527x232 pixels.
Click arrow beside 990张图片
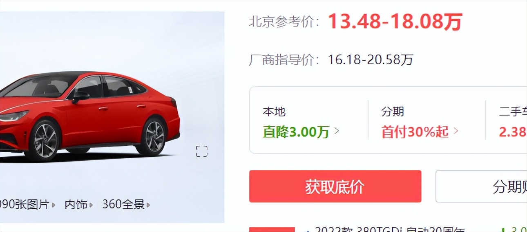tap(54, 205)
